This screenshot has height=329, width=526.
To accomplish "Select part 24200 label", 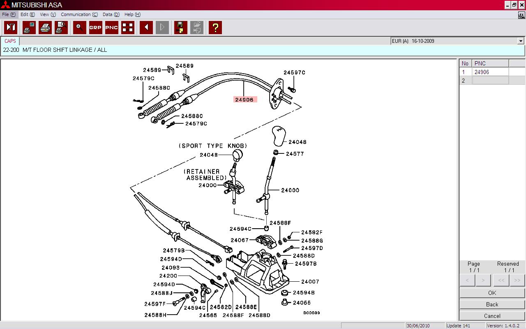I will pyautogui.click(x=168, y=276).
